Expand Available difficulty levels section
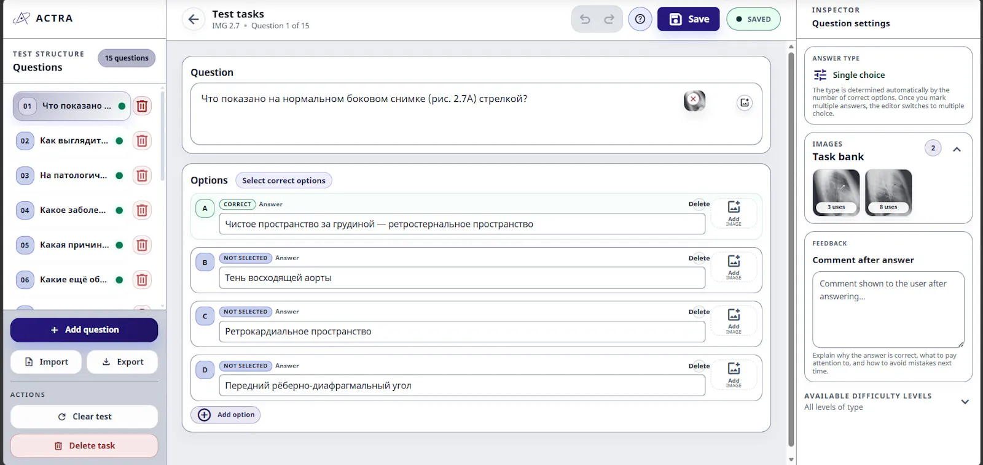 click(x=965, y=402)
